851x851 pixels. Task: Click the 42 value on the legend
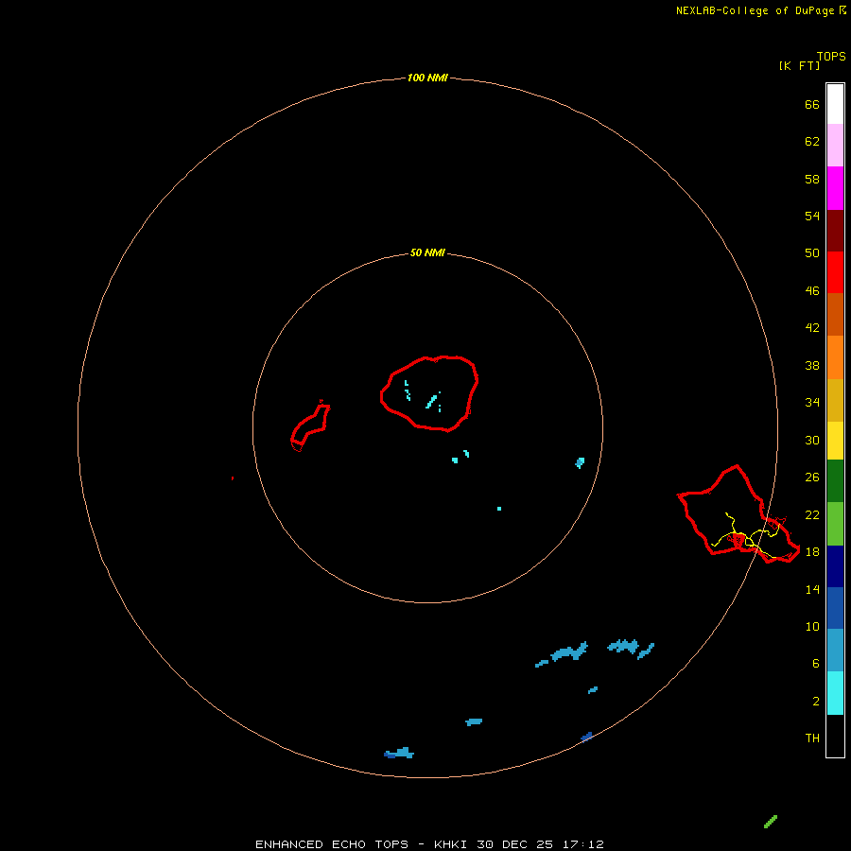812,328
